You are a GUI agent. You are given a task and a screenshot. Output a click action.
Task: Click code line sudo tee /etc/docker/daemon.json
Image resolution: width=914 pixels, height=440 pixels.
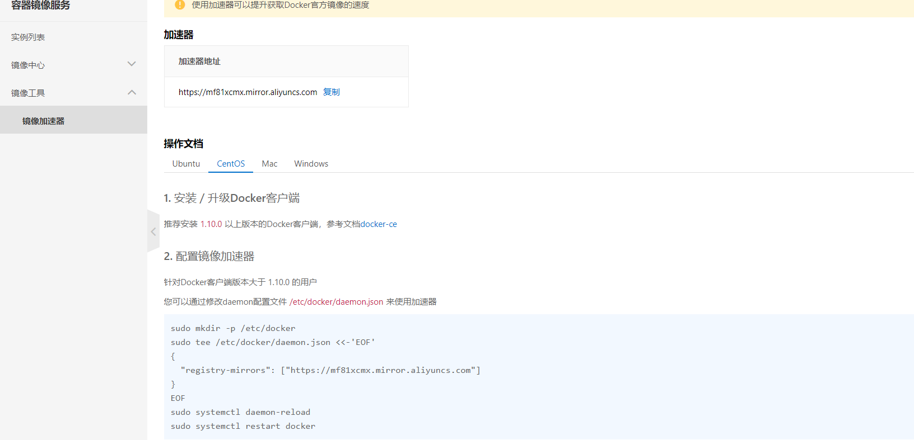tap(273, 342)
